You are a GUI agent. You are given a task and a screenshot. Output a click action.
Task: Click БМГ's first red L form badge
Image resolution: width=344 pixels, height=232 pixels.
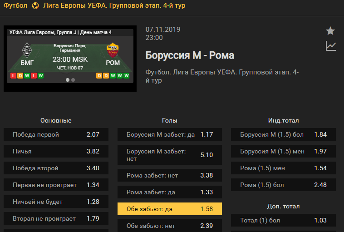tap(13, 76)
